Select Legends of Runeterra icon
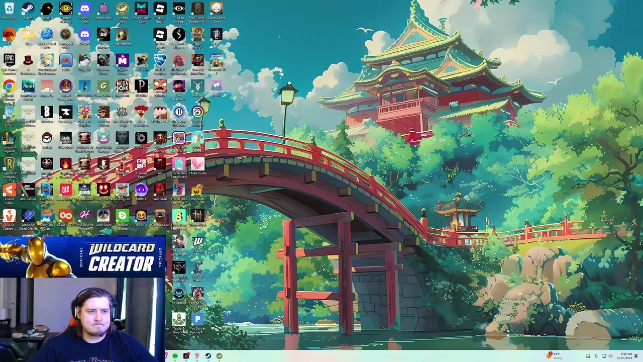Viewport: 643px width, 362px height. (9, 167)
